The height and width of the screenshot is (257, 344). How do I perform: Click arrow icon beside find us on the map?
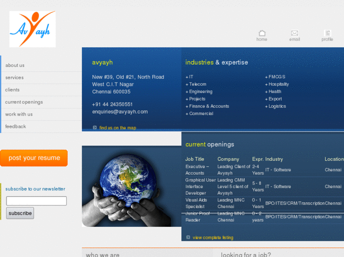[95, 127]
